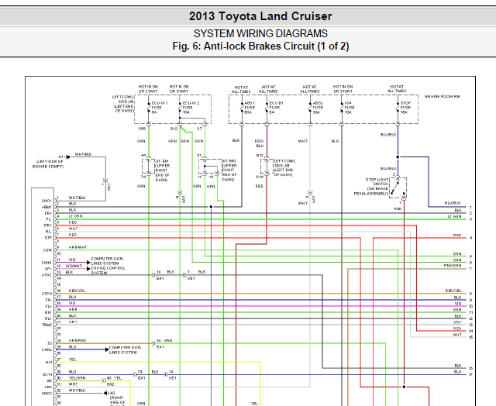Select the 'YEL/GRN' wire label on pin 30
The width and height of the screenshot is (496, 406).
(x=77, y=378)
